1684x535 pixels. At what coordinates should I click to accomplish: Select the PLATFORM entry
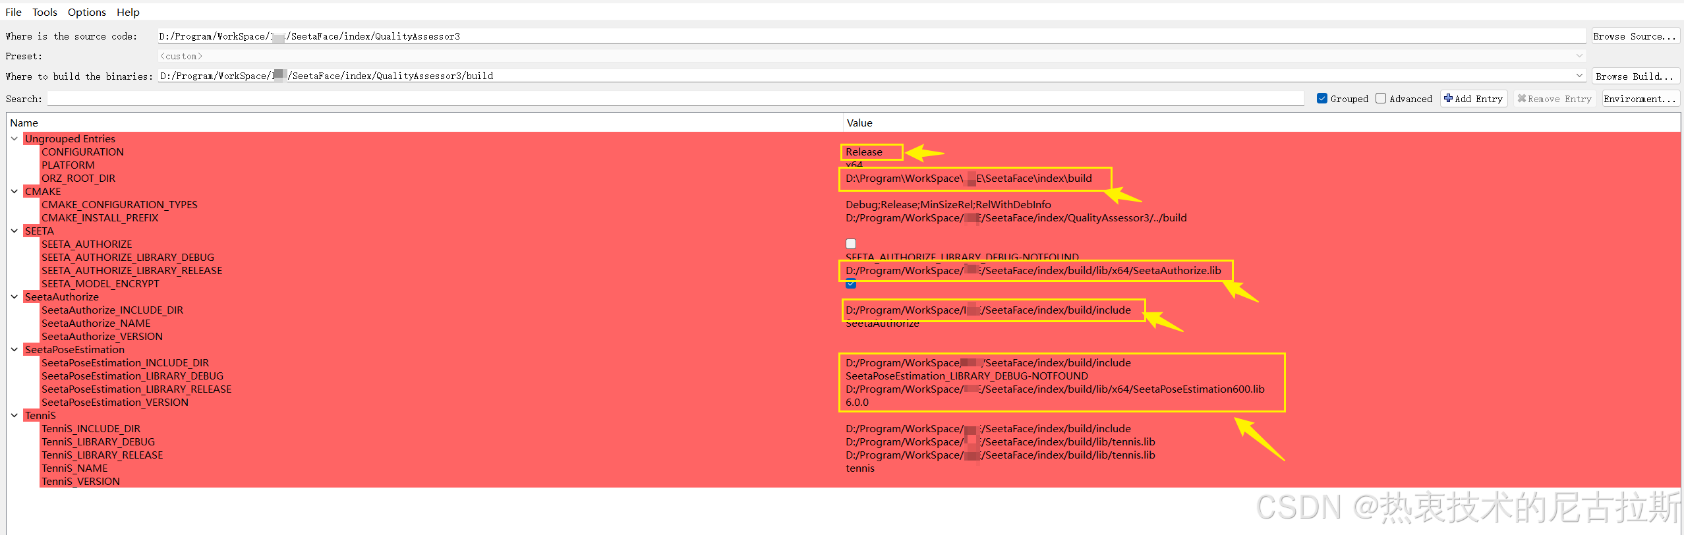click(68, 165)
